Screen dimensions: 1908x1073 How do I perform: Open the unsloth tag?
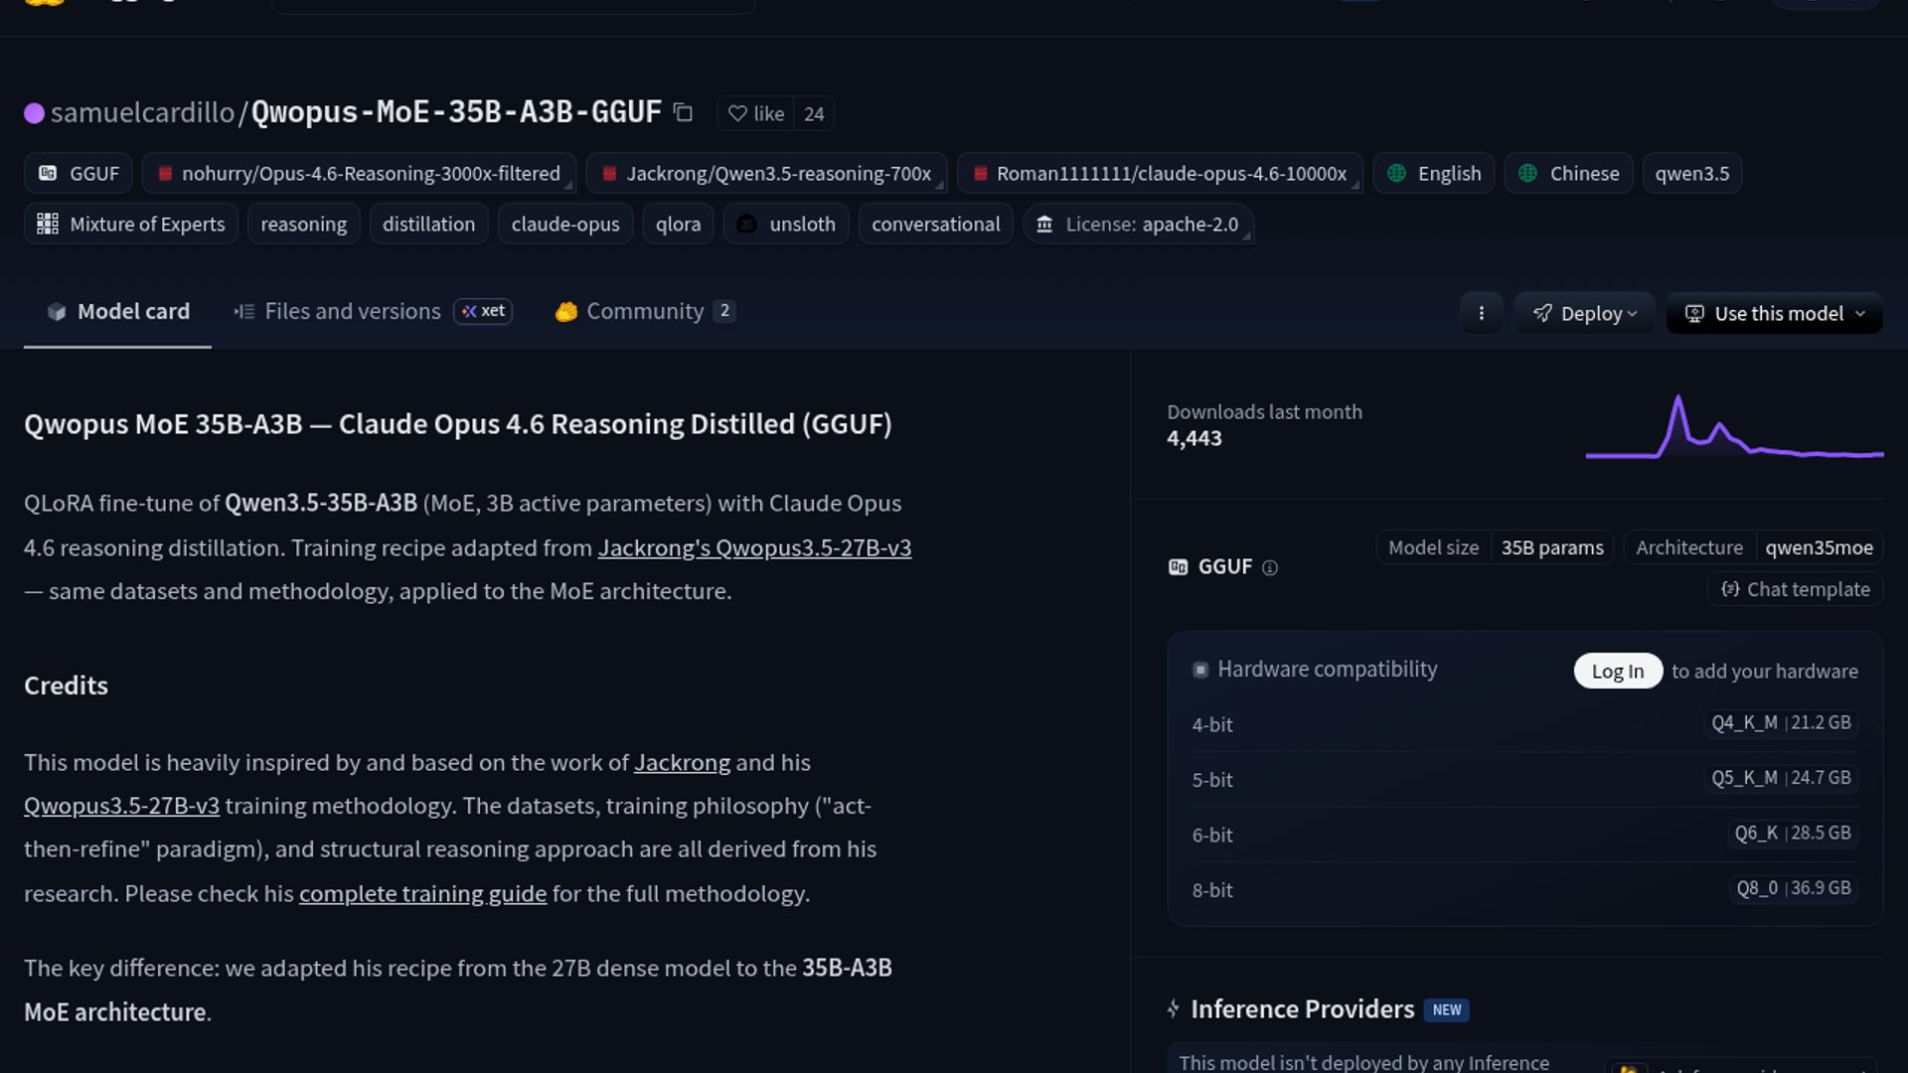pyautogui.click(x=785, y=225)
